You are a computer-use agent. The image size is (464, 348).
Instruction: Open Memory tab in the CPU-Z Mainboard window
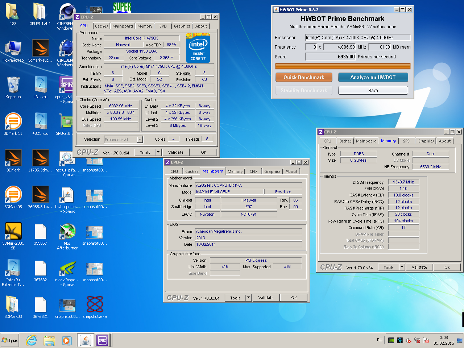(235, 171)
